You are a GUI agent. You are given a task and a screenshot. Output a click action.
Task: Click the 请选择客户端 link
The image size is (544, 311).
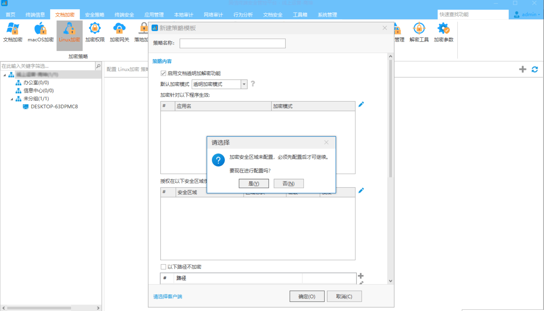tap(168, 297)
